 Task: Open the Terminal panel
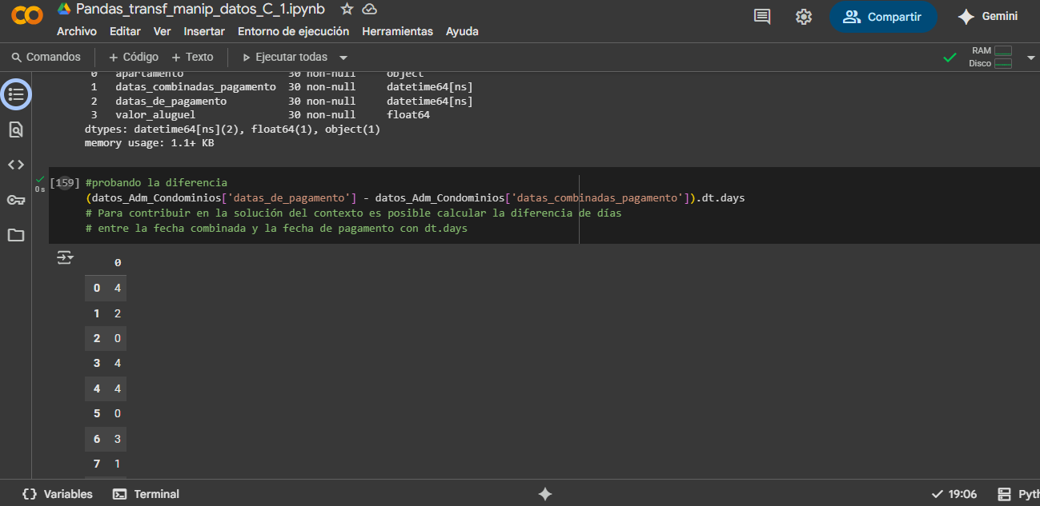[147, 494]
